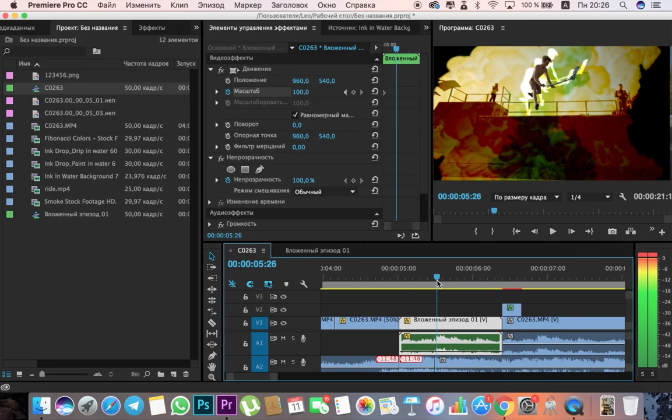Toggle linked selection in the timeline

pyautogui.click(x=268, y=284)
